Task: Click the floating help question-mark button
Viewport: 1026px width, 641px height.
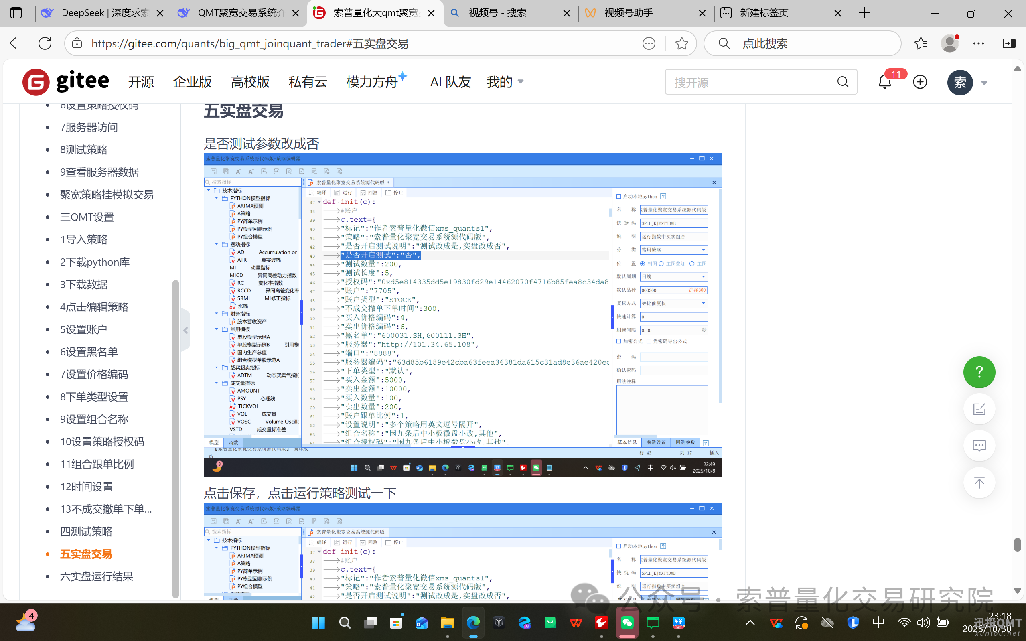Action: click(979, 372)
